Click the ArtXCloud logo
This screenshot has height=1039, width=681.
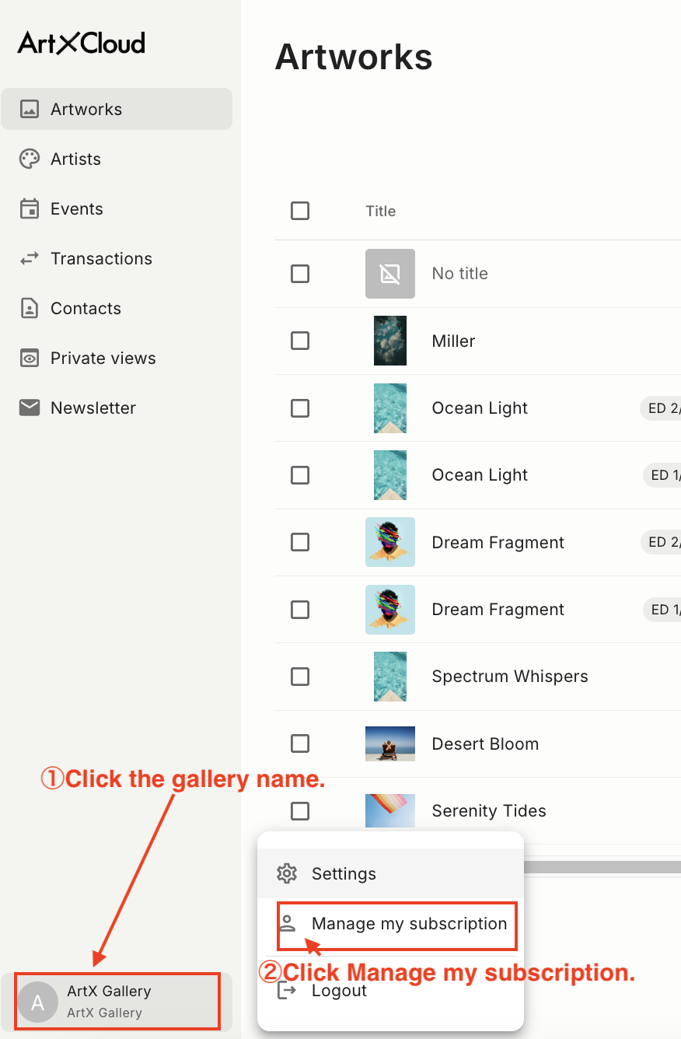(82, 42)
